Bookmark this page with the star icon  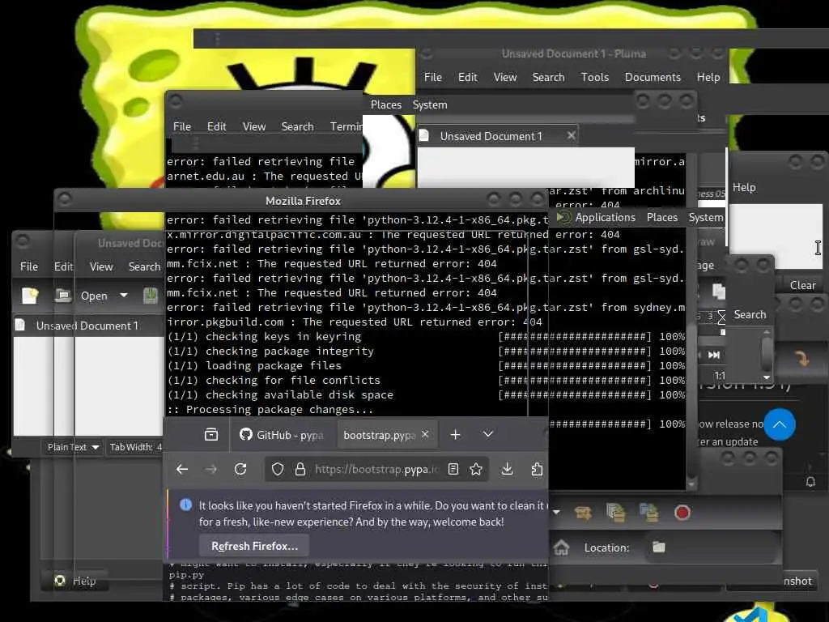click(x=476, y=469)
